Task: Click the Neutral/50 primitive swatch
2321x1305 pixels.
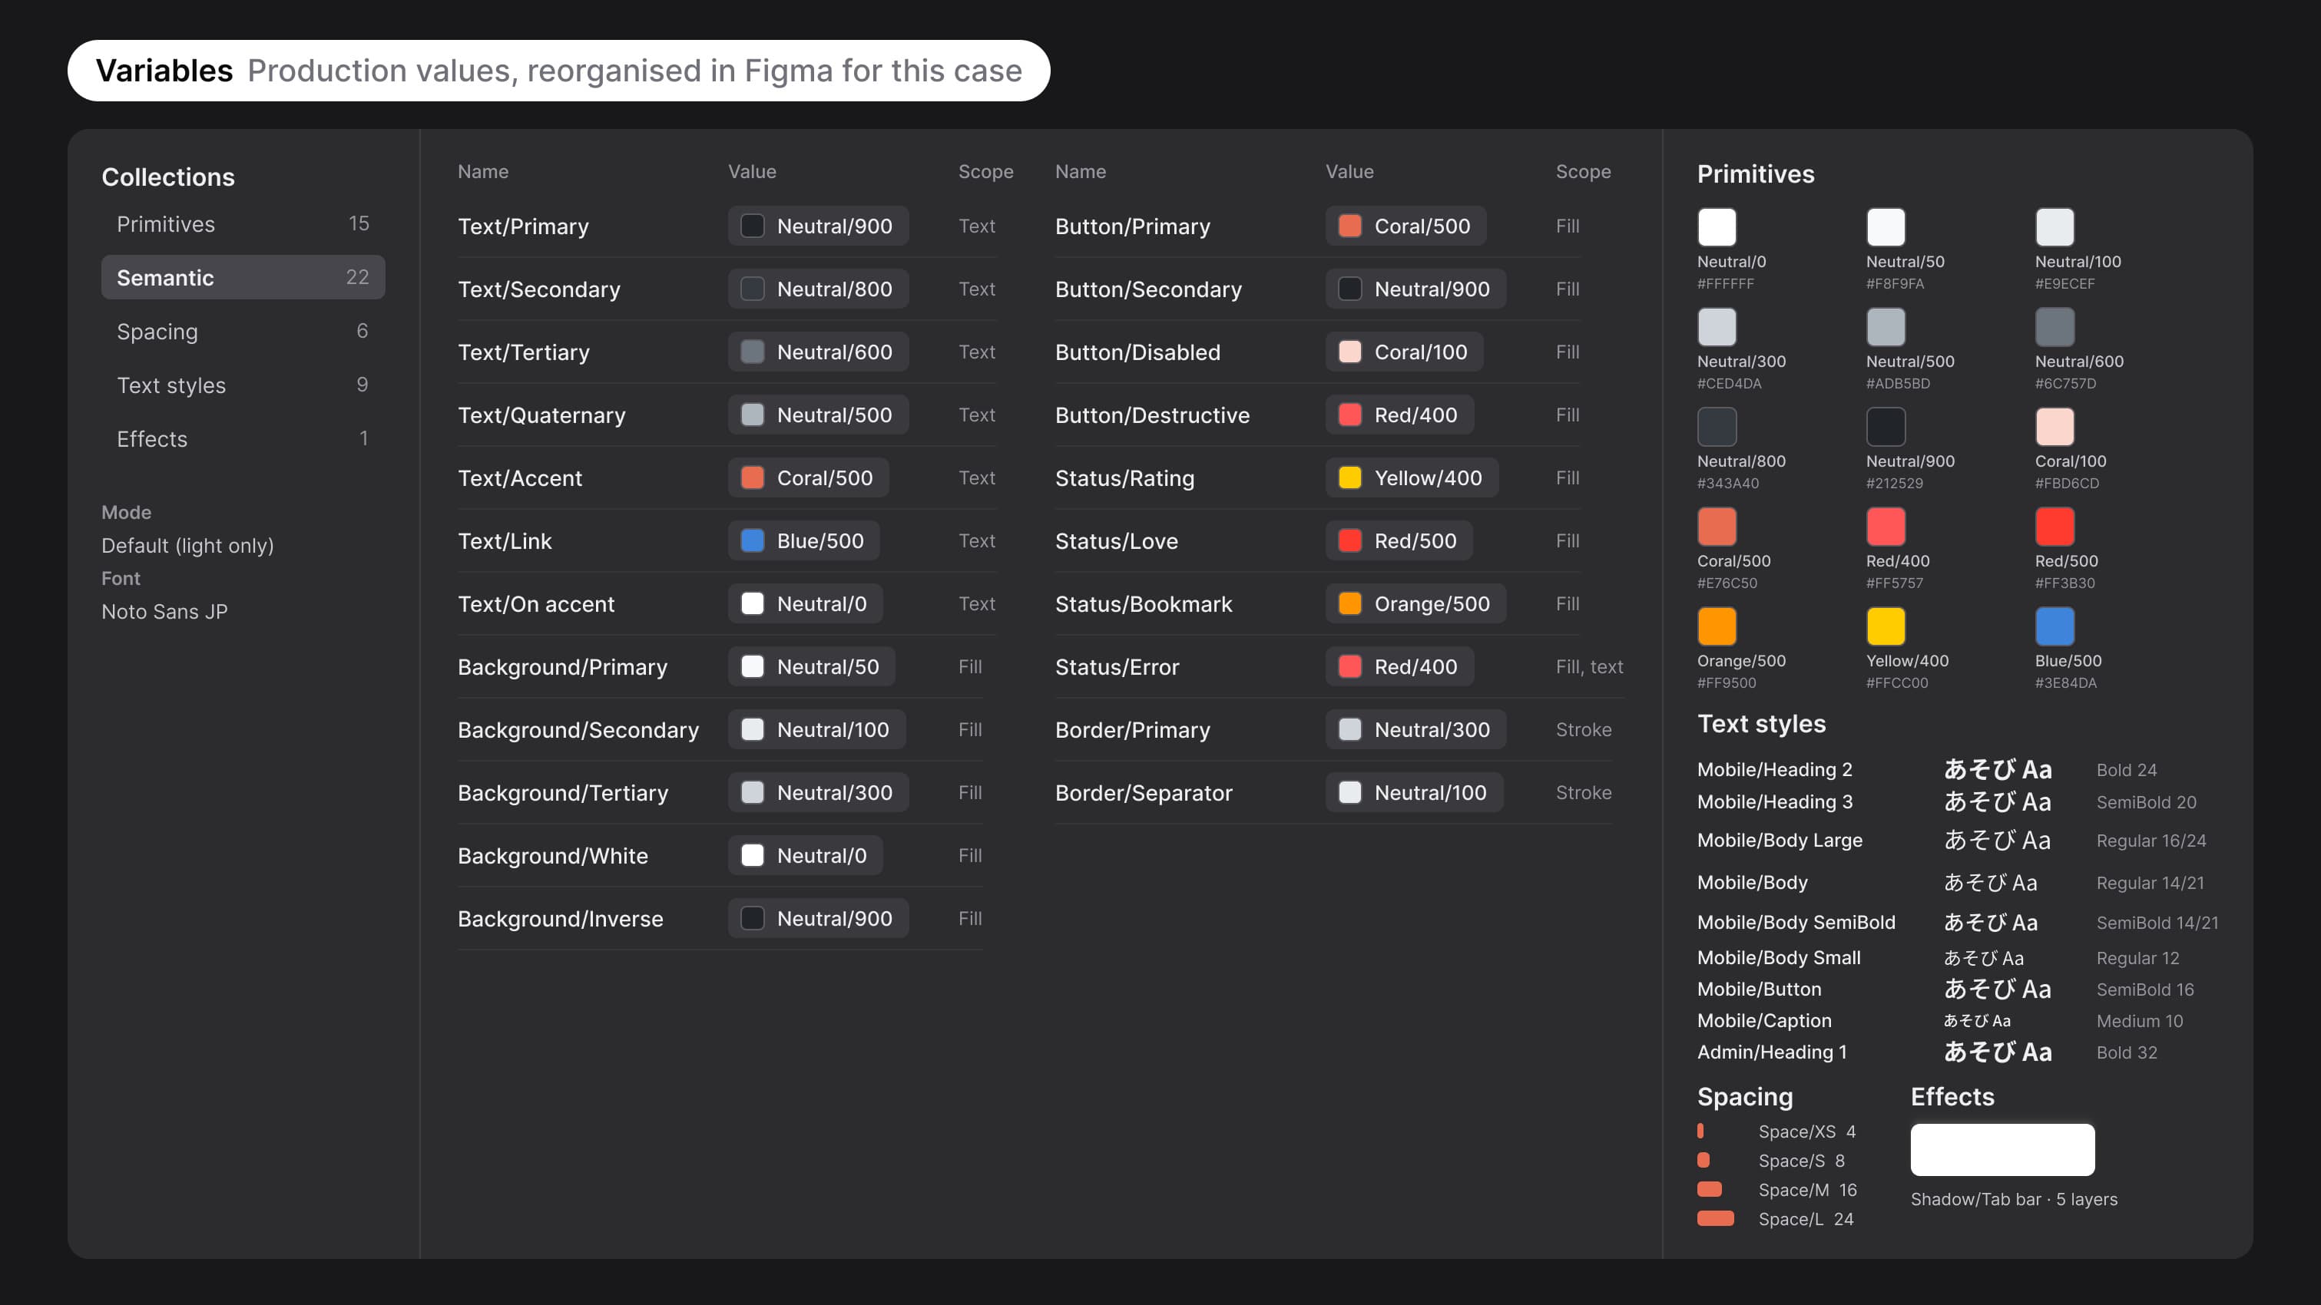Action: point(1886,227)
